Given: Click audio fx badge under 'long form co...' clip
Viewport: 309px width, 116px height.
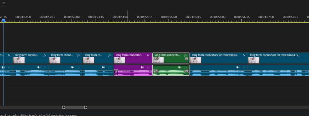Looking at the screenshot, I should pos(109,68).
